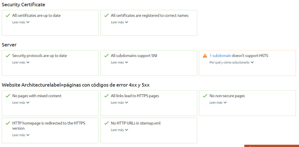Expand Leer más under No HTTP URLs in sitemap.xml
Screen dimensions: 299x147
[119, 130]
